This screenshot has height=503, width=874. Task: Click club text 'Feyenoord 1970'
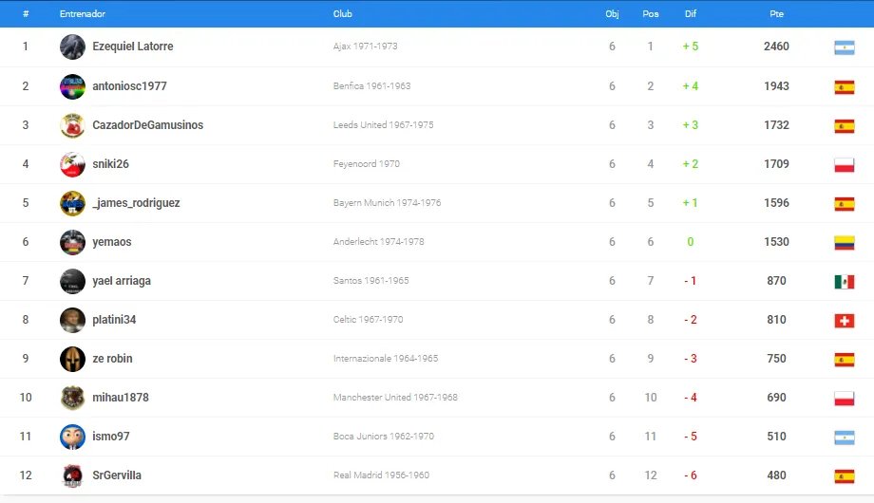click(x=366, y=164)
